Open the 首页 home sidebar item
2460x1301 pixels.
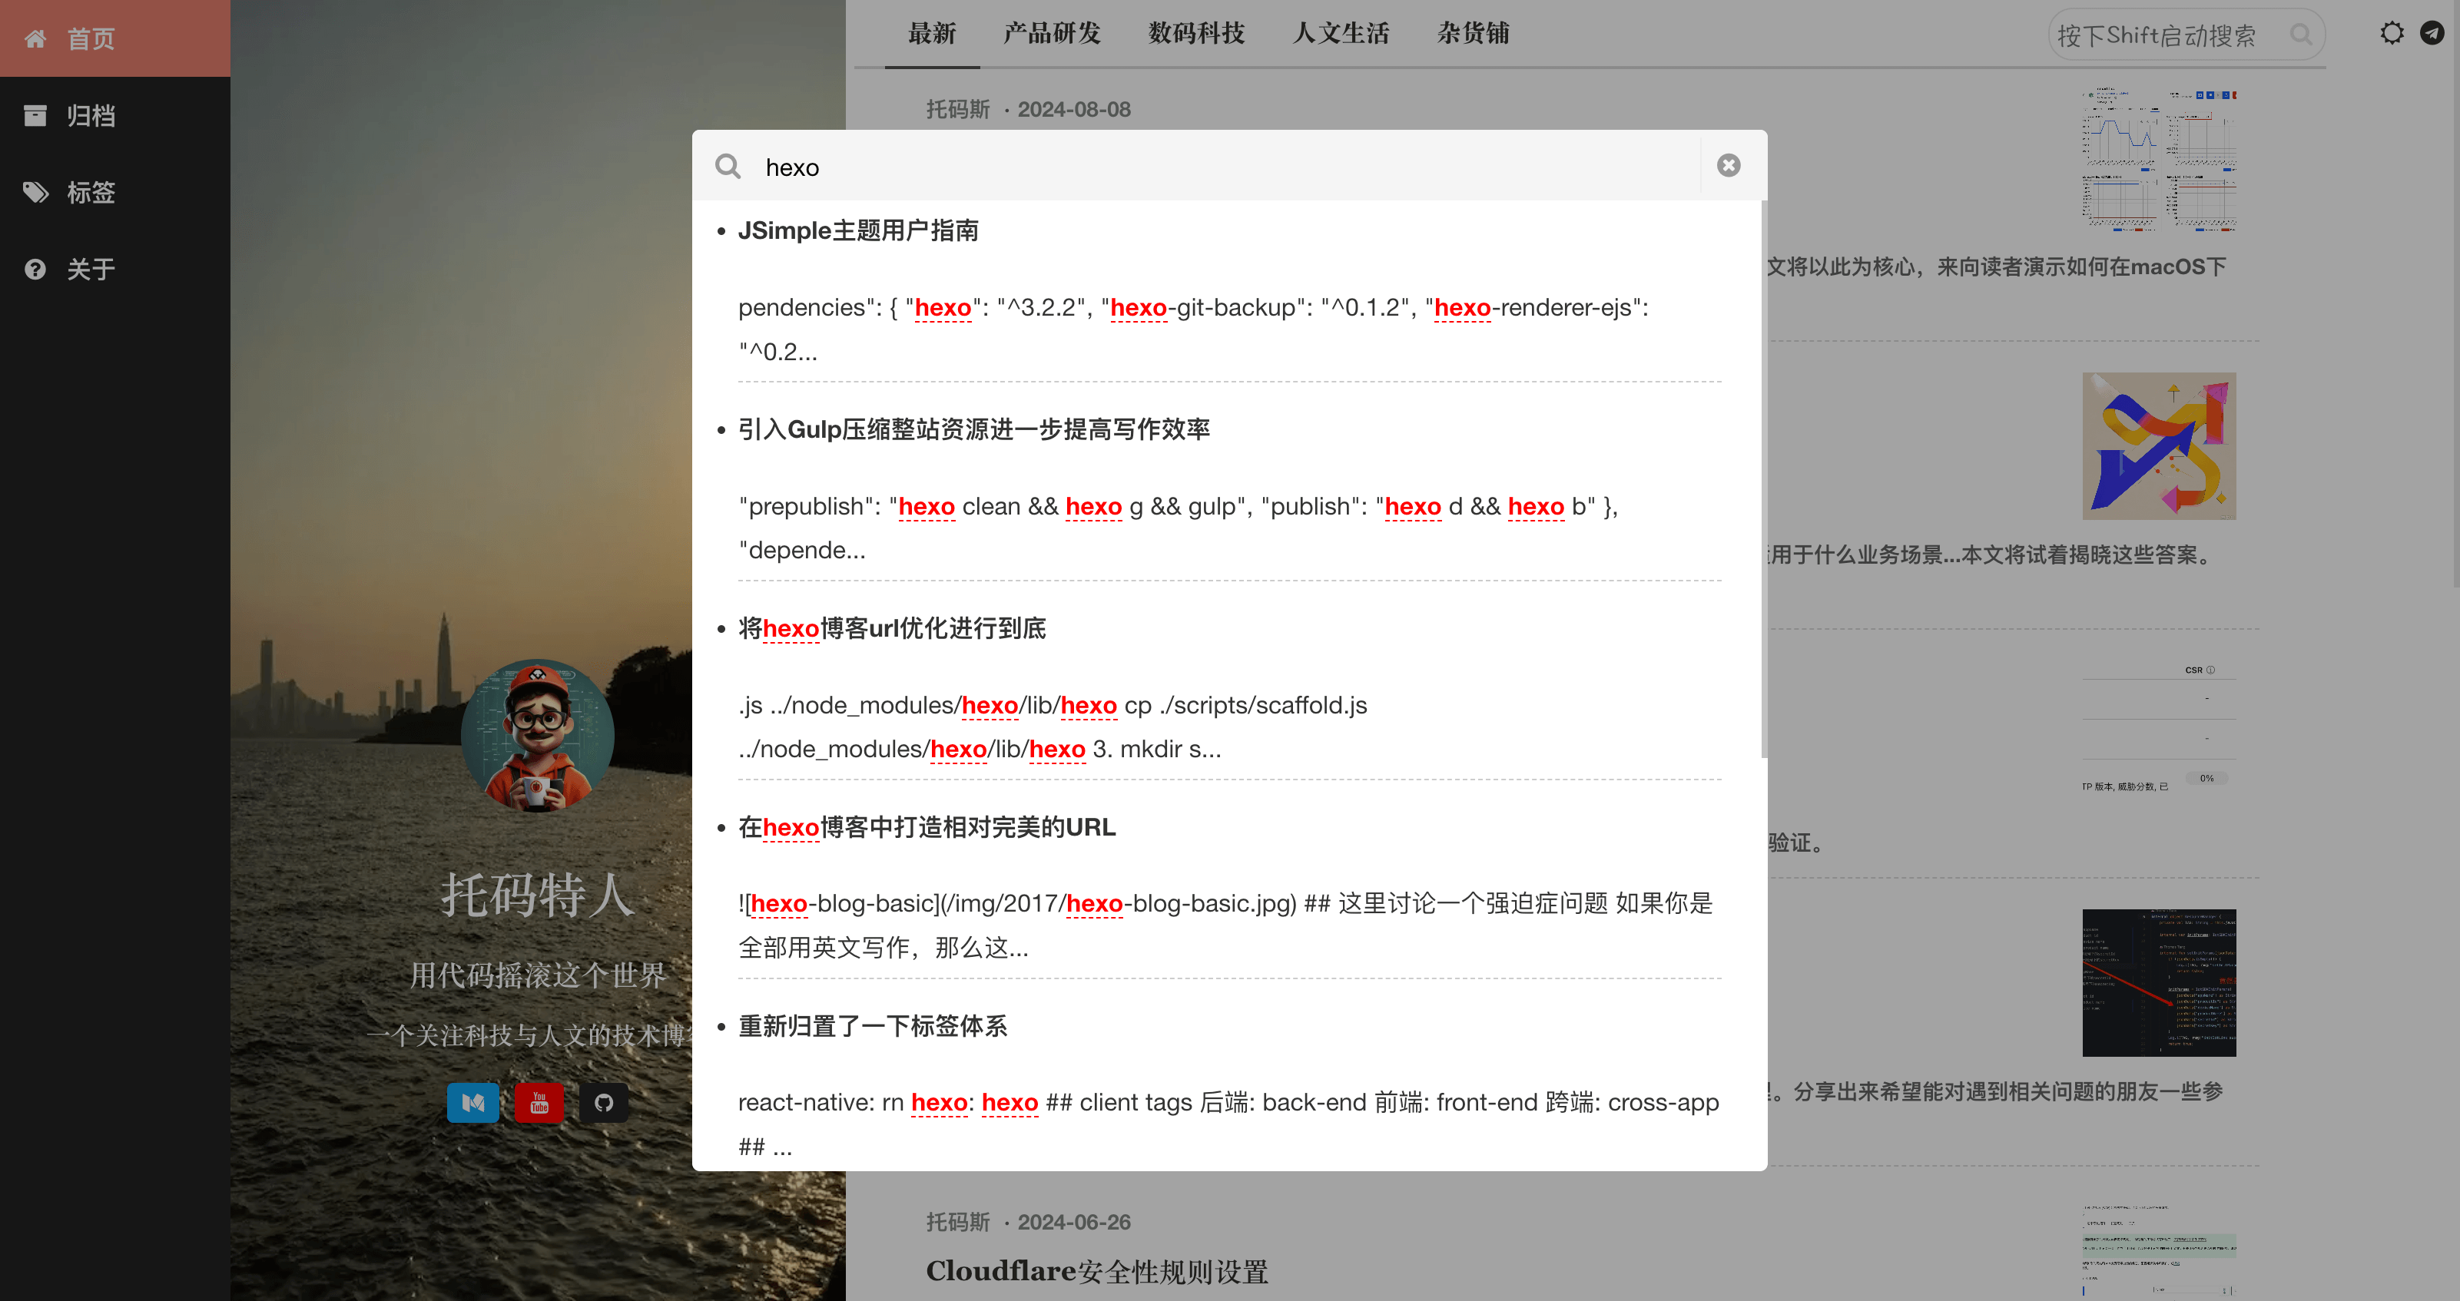coord(114,38)
